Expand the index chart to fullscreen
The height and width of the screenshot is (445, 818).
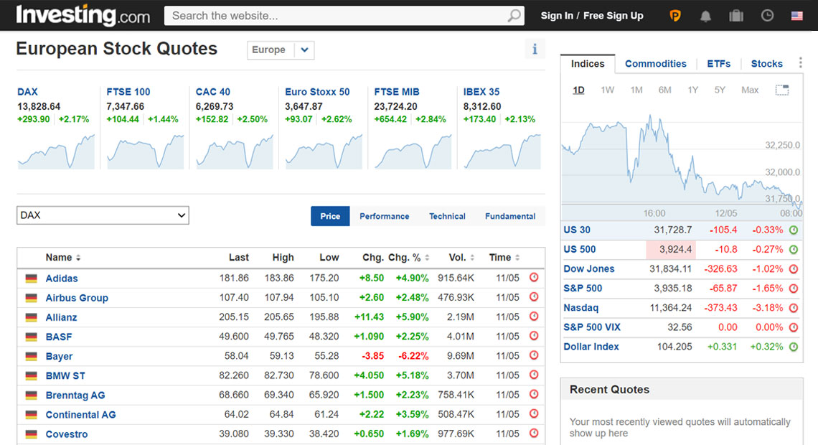(781, 90)
